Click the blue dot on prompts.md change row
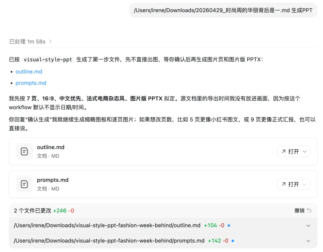The width and height of the screenshot is (323, 252). [x=233, y=241]
